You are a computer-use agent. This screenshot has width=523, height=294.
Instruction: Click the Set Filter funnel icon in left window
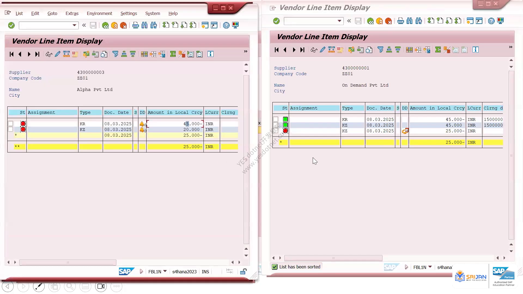click(115, 54)
